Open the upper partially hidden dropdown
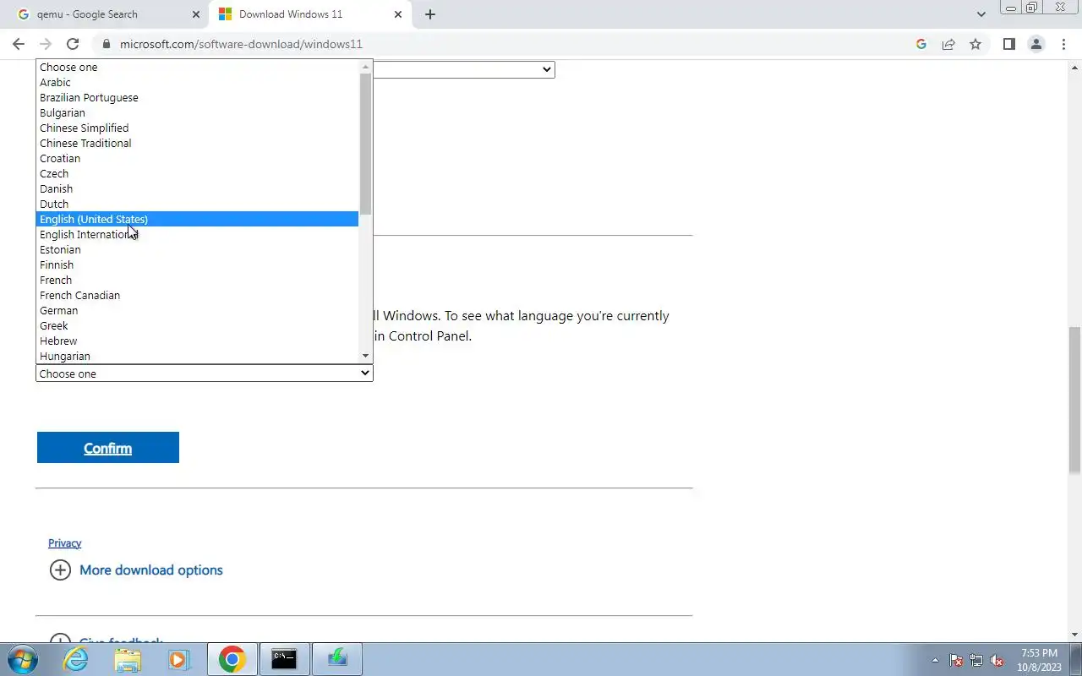The width and height of the screenshot is (1082, 676). pos(463,69)
